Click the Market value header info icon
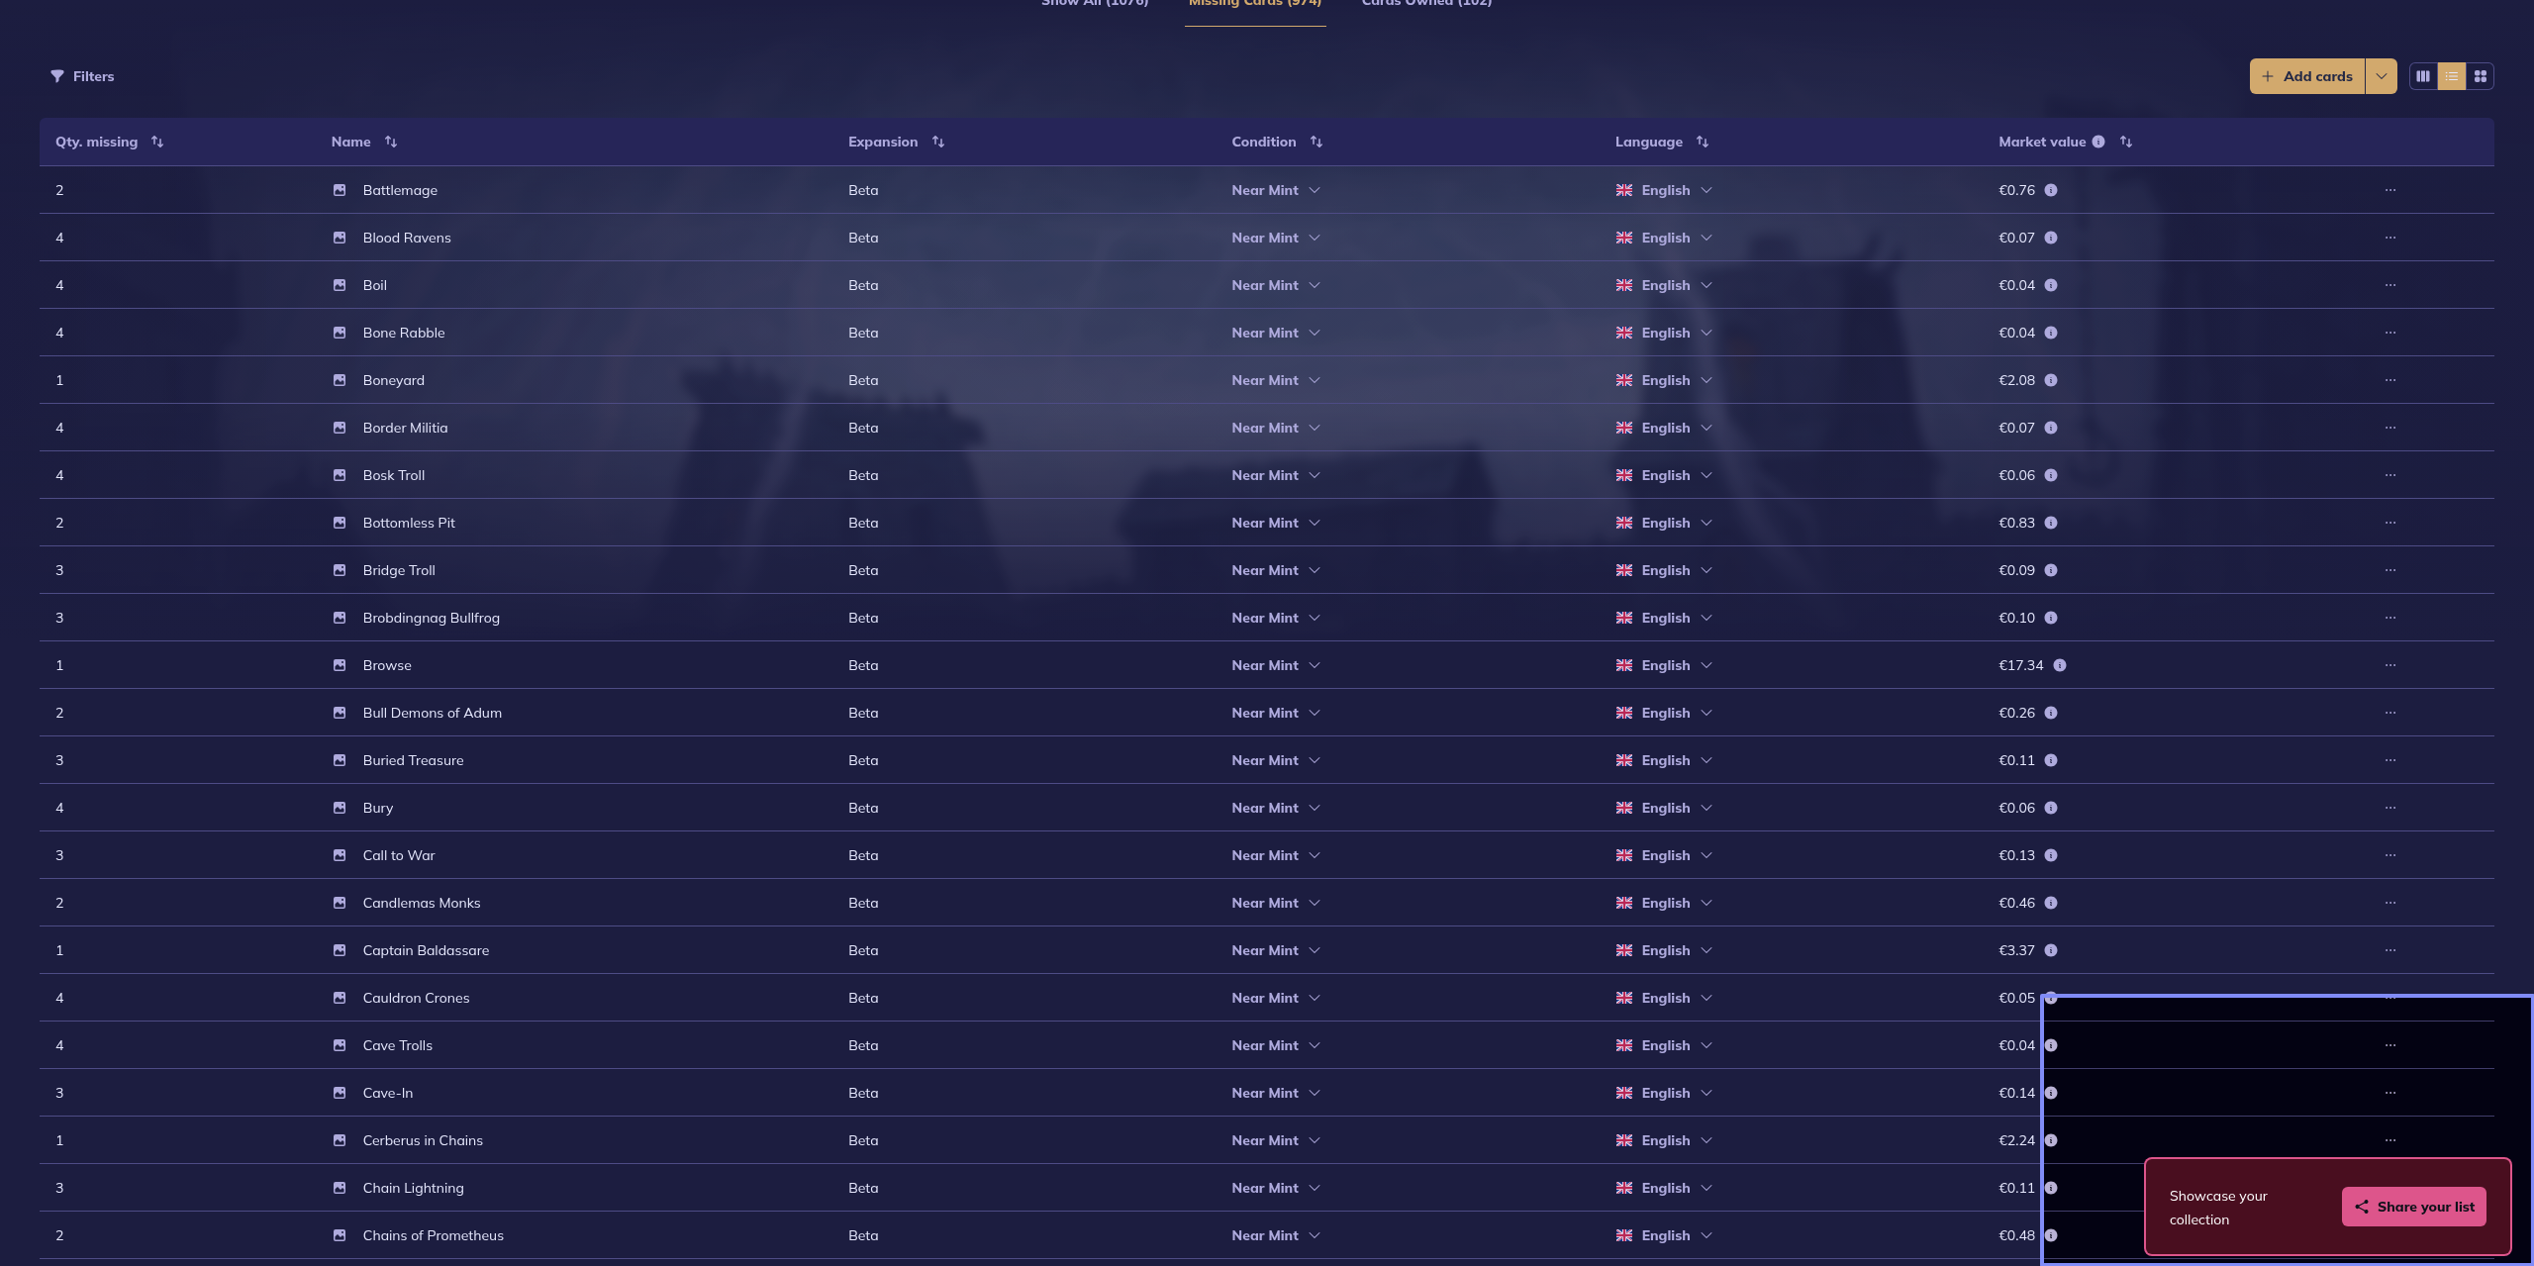 tap(2098, 142)
